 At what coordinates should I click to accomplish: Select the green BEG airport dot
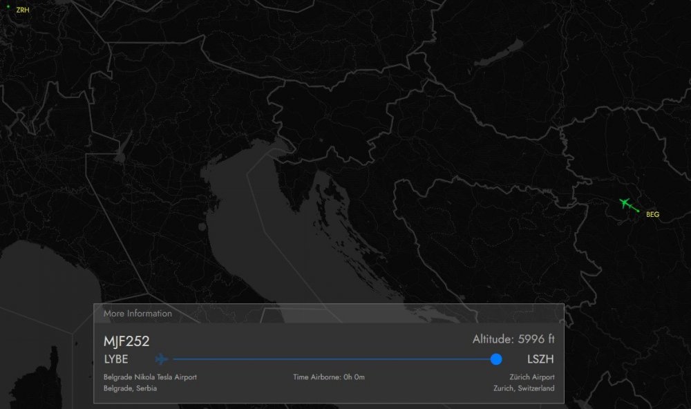click(639, 211)
